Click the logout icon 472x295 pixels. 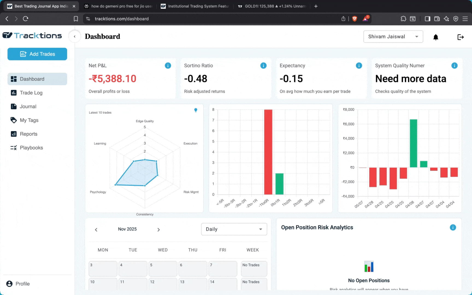tap(461, 37)
